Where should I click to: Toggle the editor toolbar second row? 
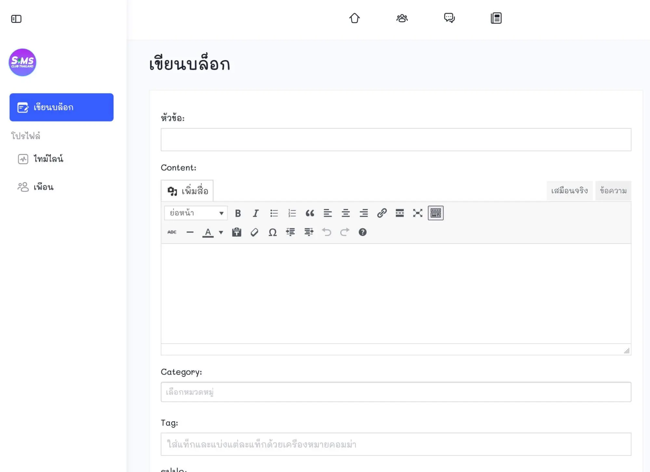[x=435, y=213]
